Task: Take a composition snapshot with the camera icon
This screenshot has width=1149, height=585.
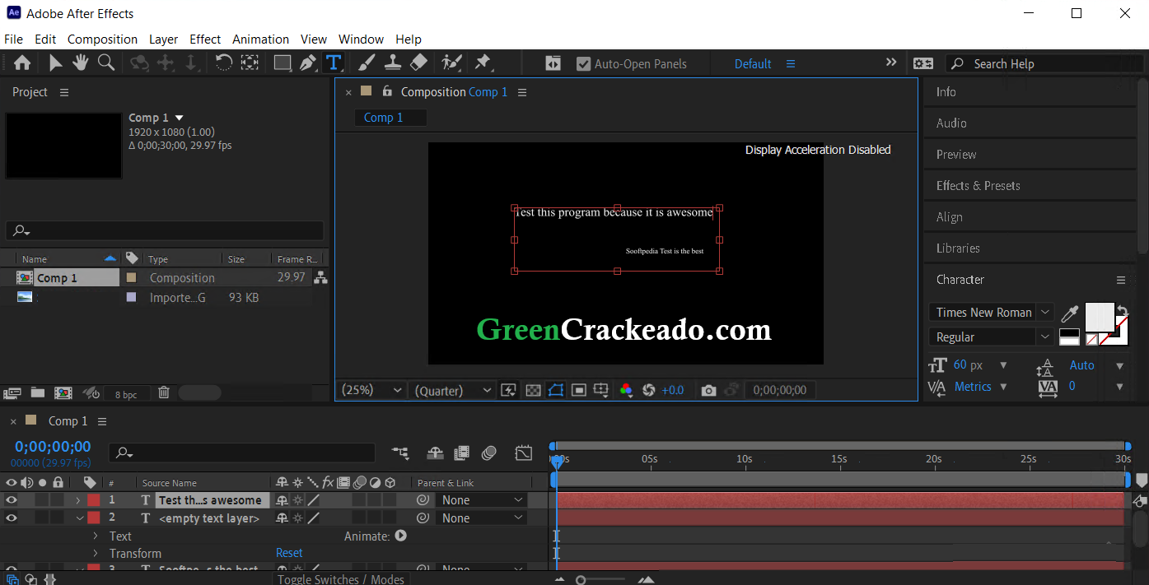Action: [x=708, y=389]
